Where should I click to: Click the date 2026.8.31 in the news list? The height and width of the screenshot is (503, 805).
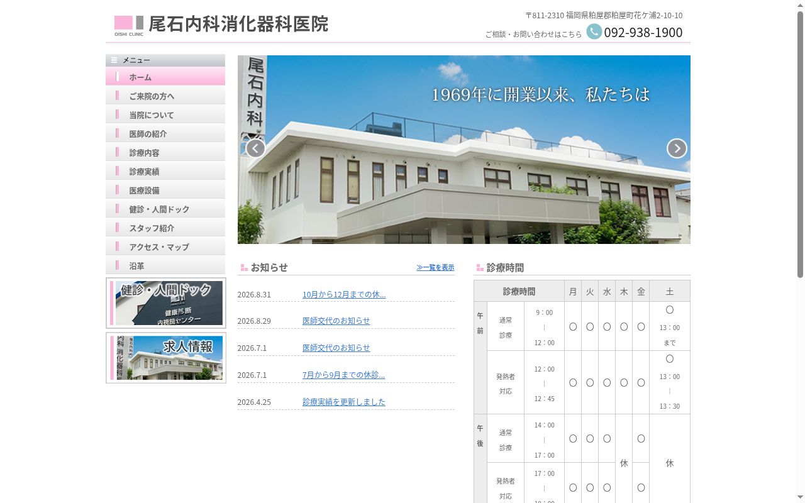click(x=254, y=295)
